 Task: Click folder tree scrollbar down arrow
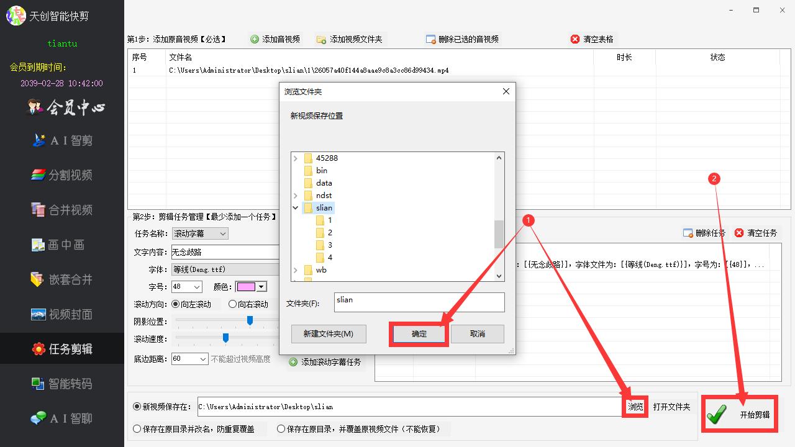(x=499, y=276)
